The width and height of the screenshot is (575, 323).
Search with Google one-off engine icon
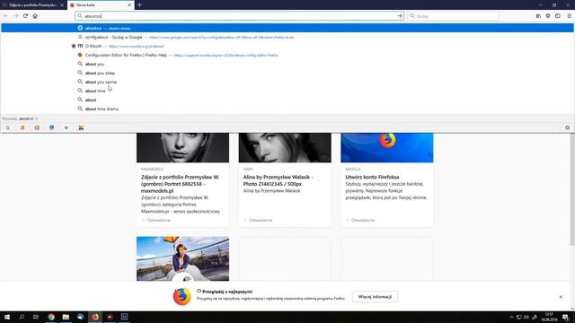8,127
